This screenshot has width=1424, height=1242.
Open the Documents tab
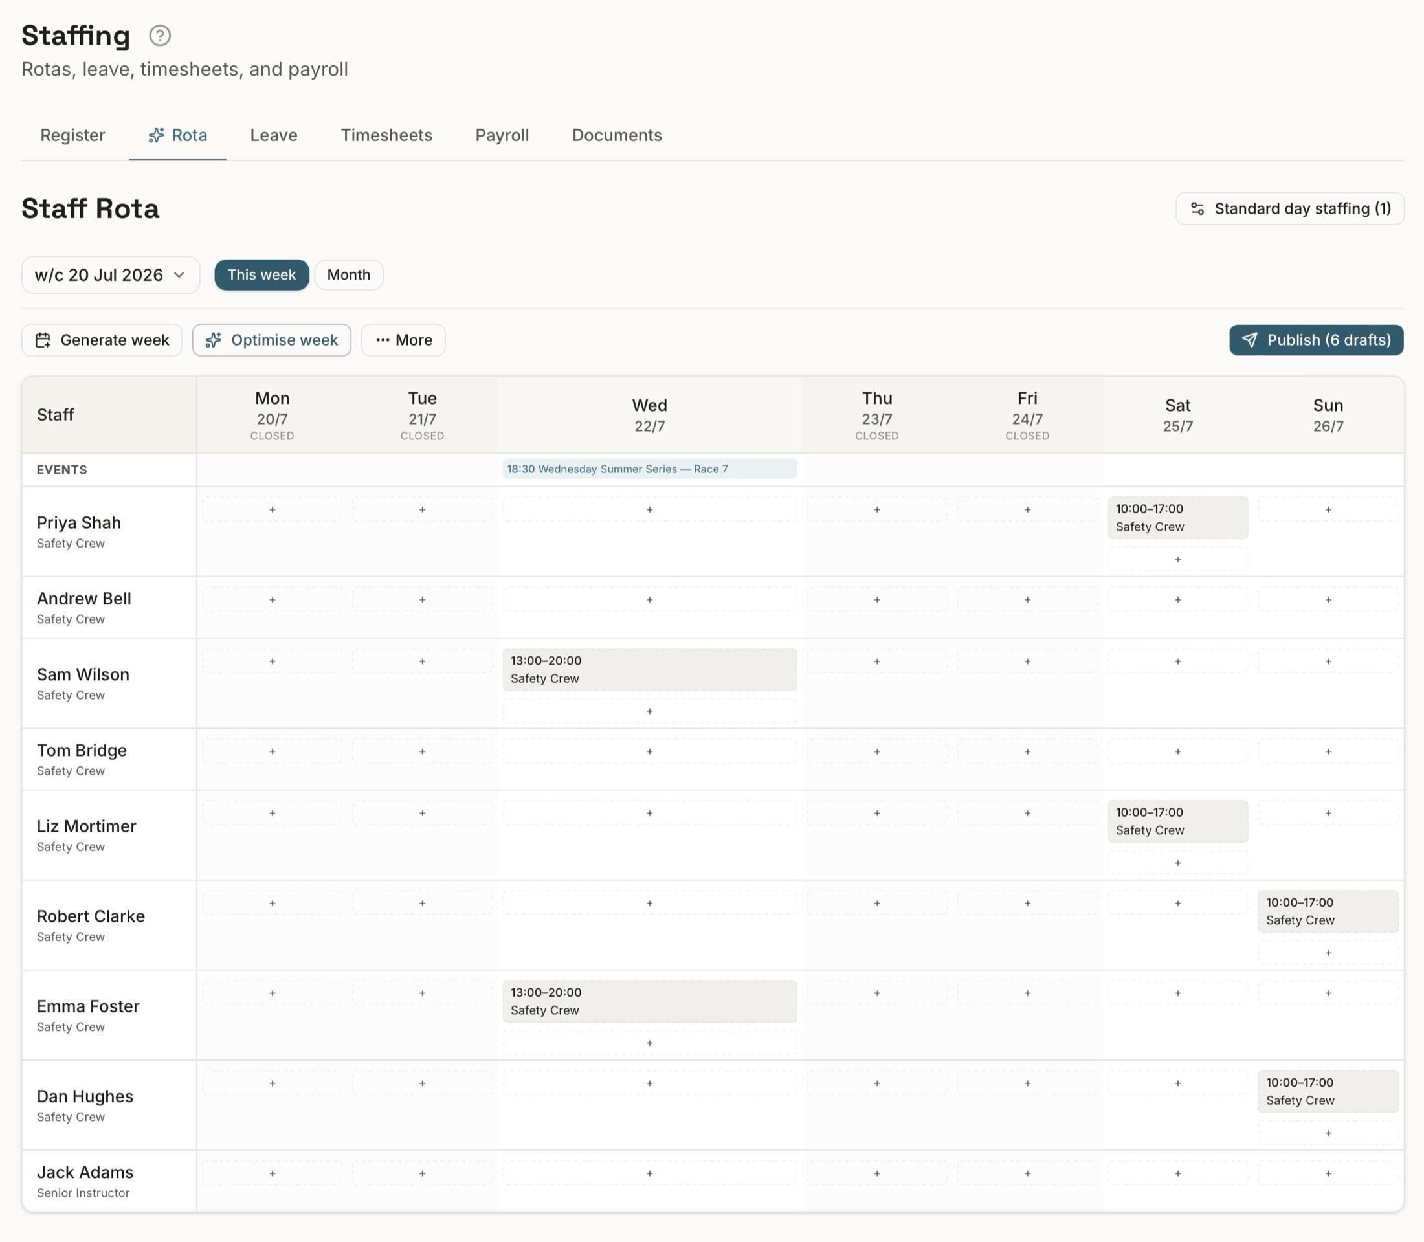616,135
